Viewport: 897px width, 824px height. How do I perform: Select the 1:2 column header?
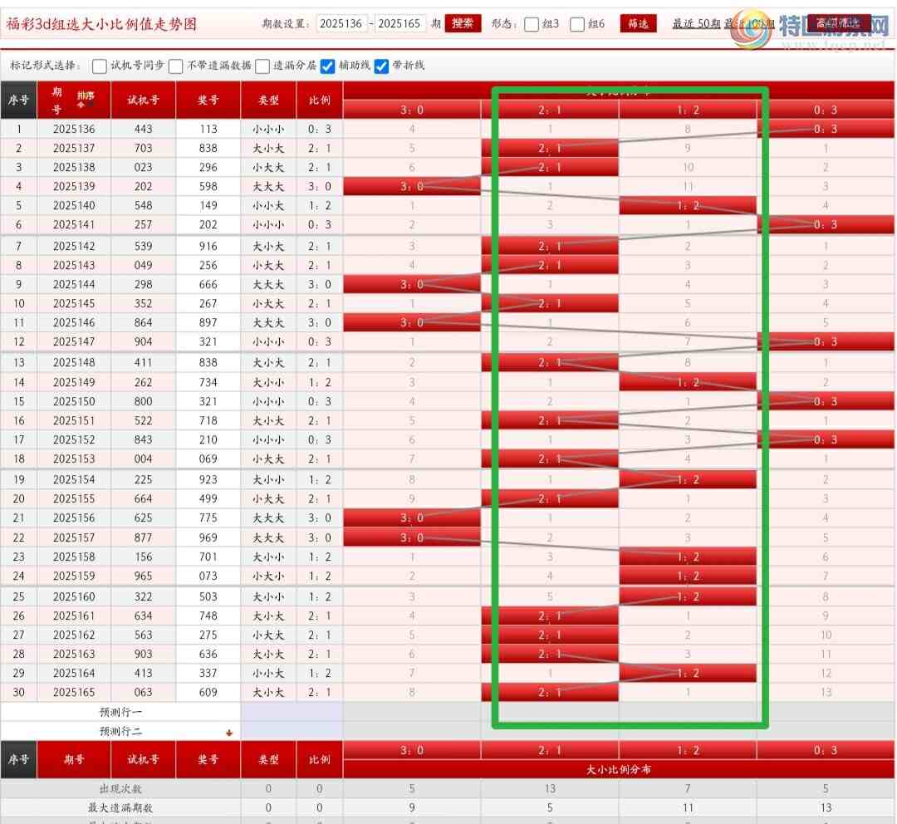pyautogui.click(x=688, y=110)
